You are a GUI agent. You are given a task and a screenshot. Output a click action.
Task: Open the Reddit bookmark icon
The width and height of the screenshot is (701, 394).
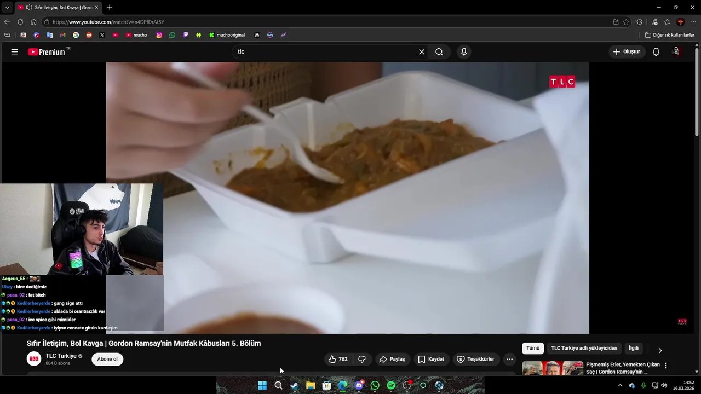click(89, 35)
